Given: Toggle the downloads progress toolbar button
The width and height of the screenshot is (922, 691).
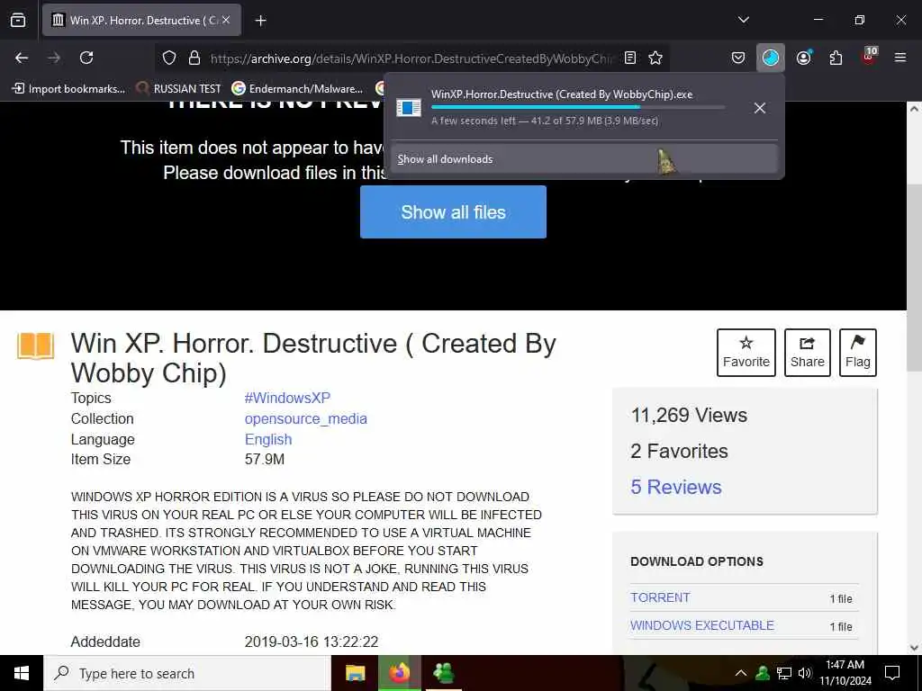Looking at the screenshot, I should tap(771, 58).
